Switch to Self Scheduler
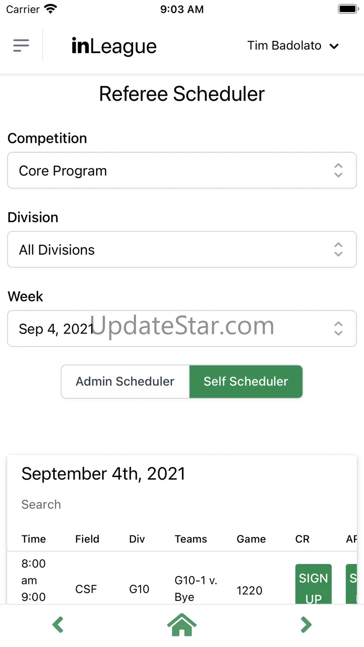Screen dimensions: 364x647 (246, 382)
